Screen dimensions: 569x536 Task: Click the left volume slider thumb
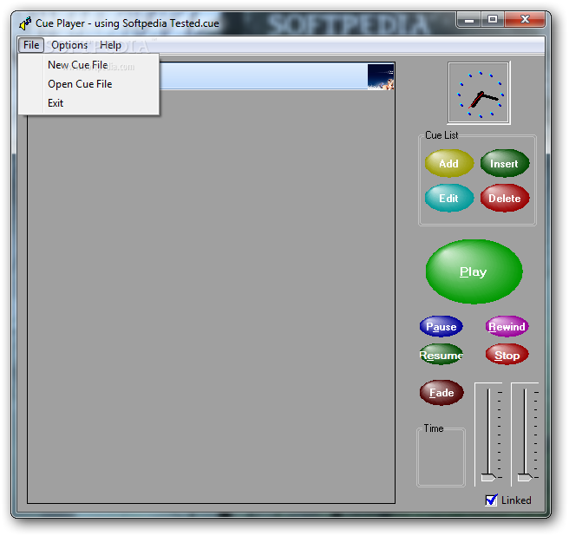488,477
